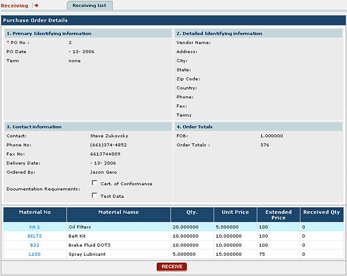Click the Extended Price column header
This screenshot has height=276, width=347.
278,215
